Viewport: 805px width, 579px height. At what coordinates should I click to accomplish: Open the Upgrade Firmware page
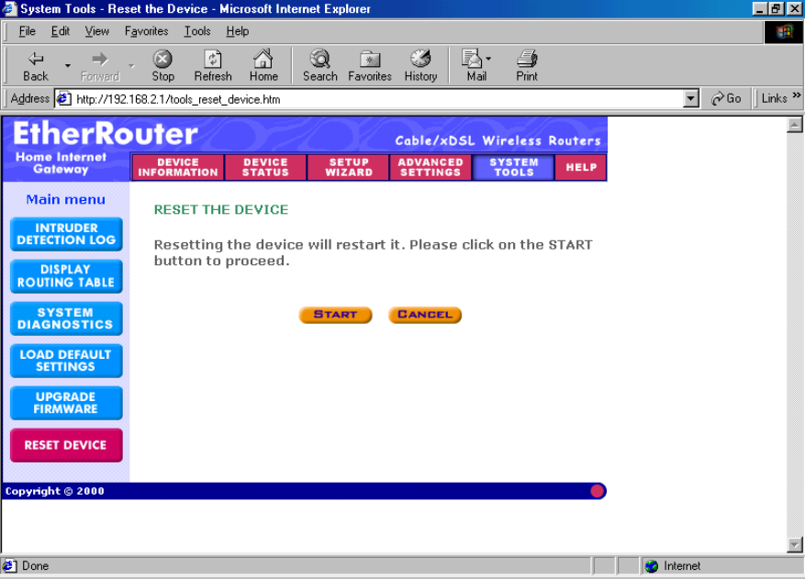66,403
